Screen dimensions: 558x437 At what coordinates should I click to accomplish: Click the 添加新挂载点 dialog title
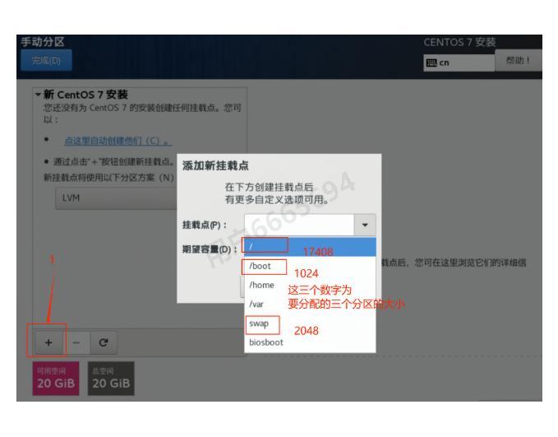[215, 165]
